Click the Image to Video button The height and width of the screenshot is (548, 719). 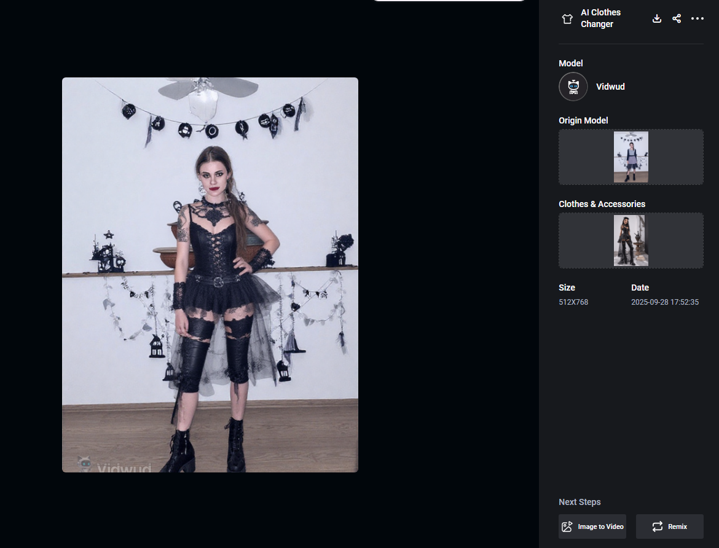point(592,526)
